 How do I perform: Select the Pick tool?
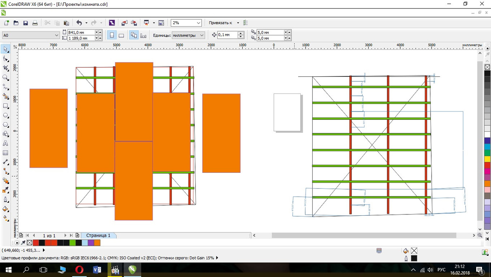(x=5, y=49)
